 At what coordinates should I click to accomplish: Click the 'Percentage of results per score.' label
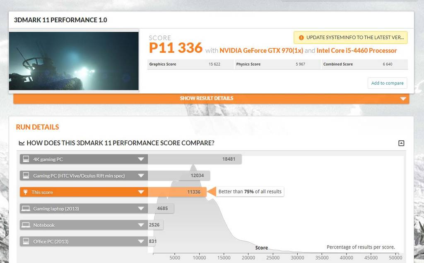[361, 247]
